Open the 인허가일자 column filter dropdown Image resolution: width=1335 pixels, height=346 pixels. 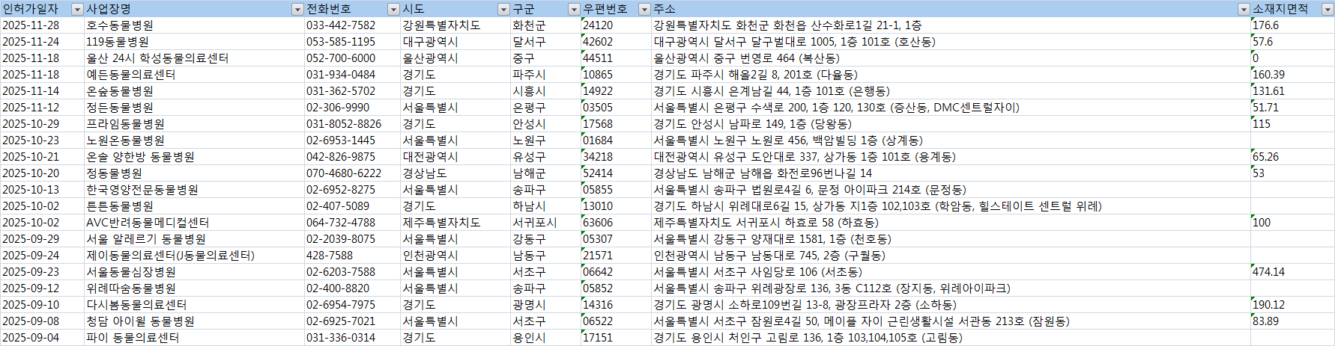click(x=77, y=9)
